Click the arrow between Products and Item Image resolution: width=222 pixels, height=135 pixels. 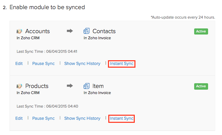[70, 86]
